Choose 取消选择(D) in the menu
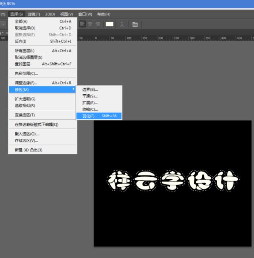This screenshot has width=254, height=258. pos(42,28)
